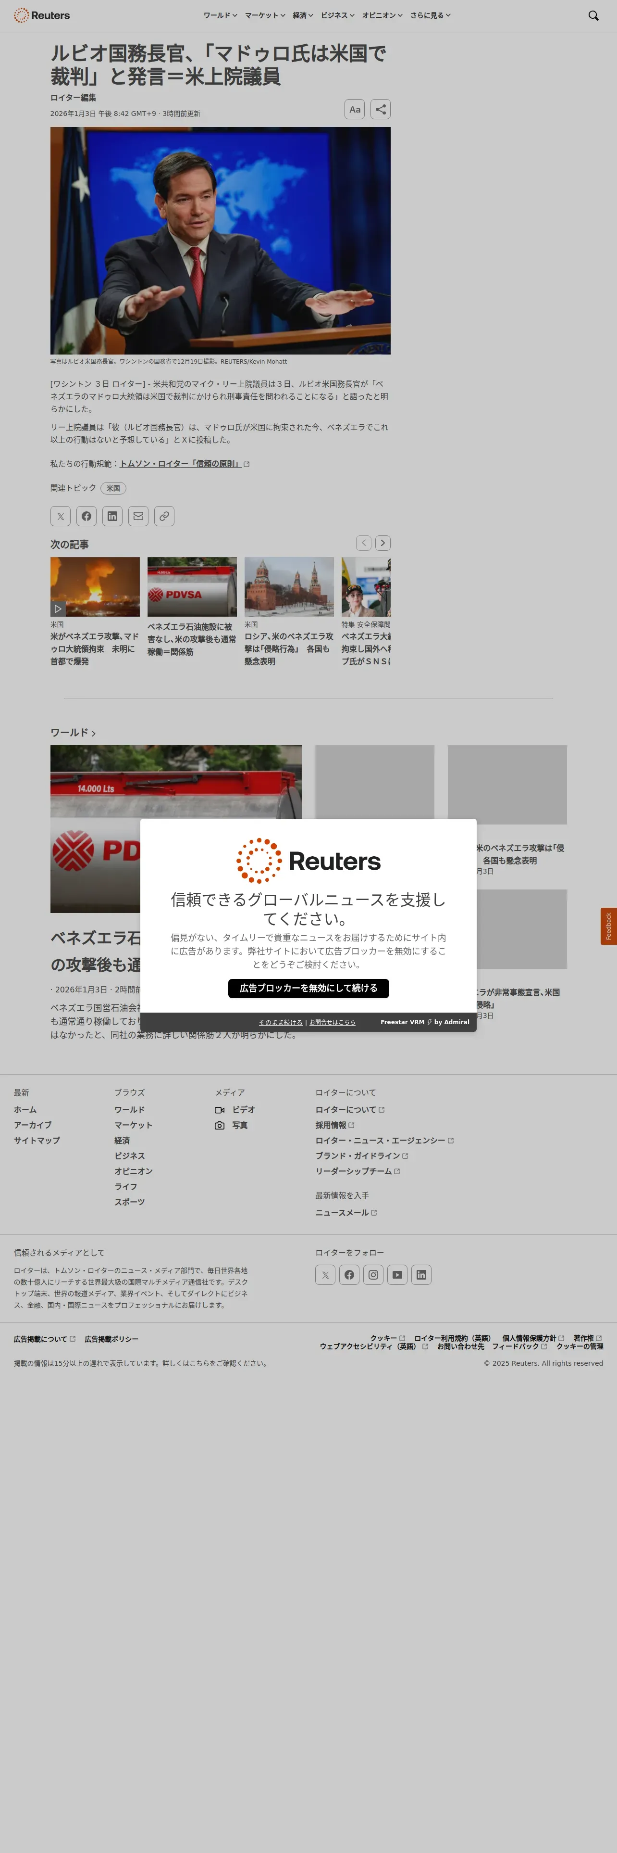Open headline ベネズエラ石油施設に被害なし in carousel
Viewport: 617px width, 1853px height.
tap(192, 639)
